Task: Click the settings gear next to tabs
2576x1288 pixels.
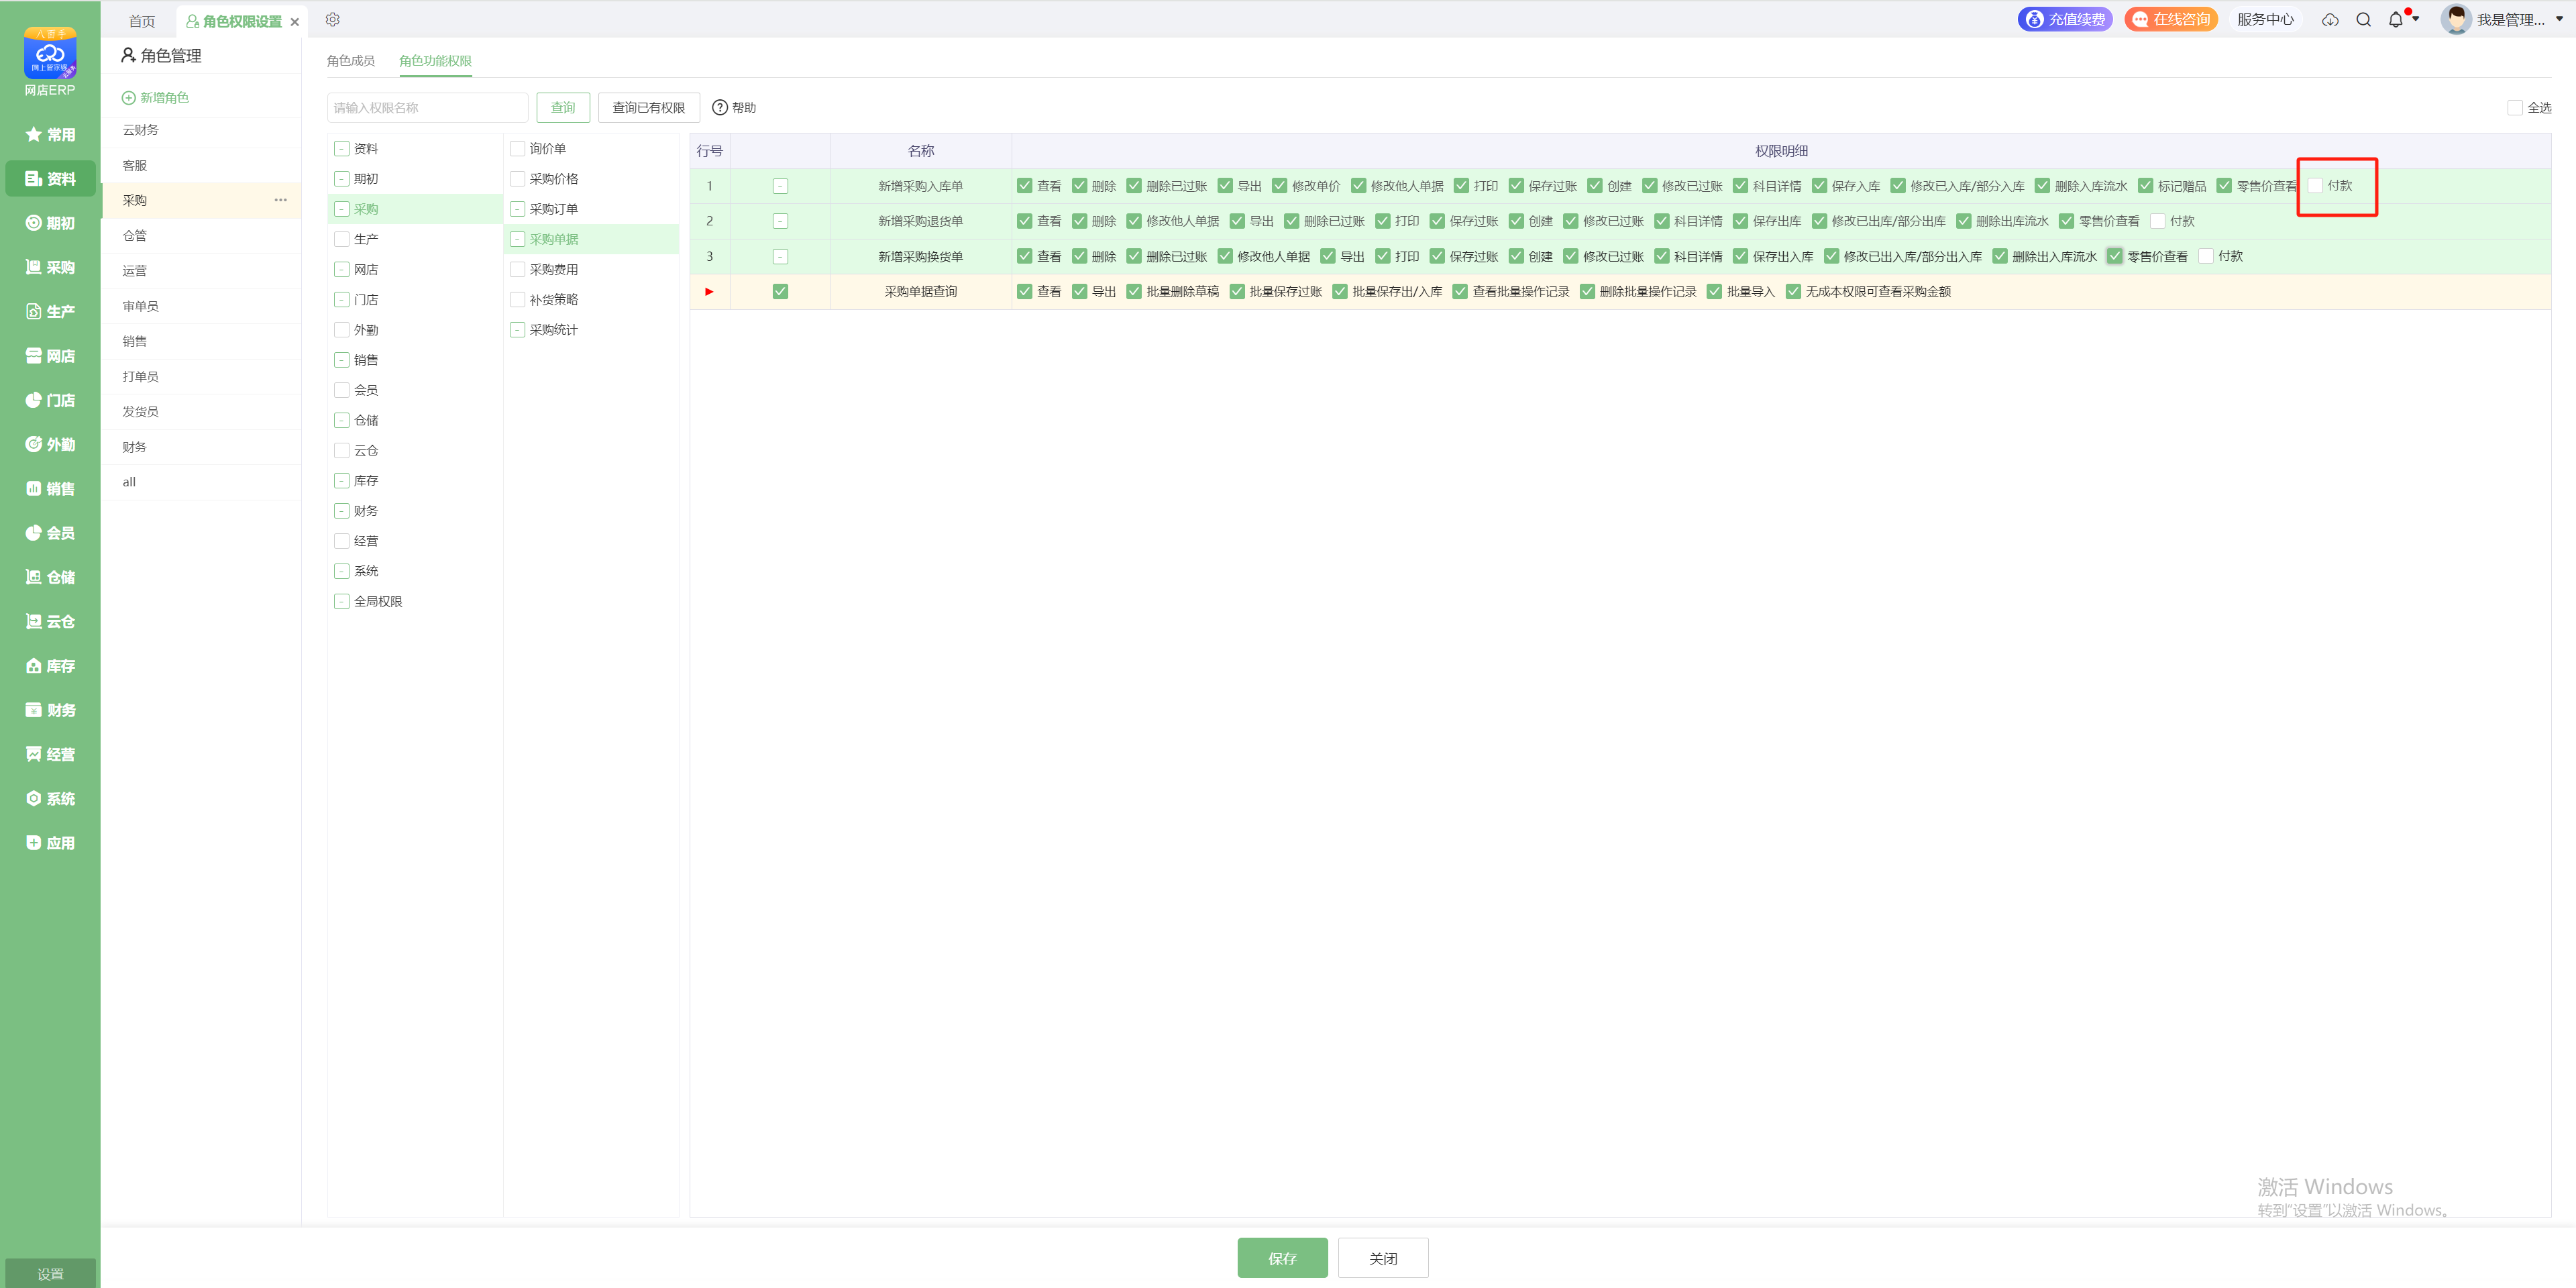Action: click(x=333, y=20)
